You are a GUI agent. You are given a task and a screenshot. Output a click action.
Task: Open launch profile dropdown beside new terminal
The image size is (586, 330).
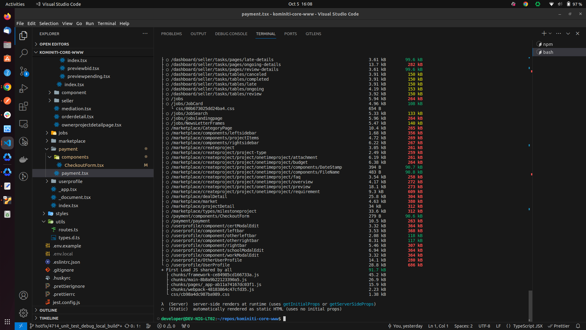tap(550, 33)
